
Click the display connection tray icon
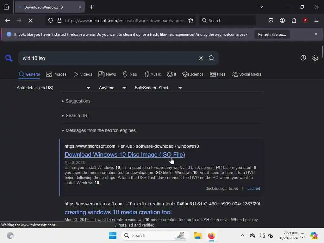(262, 235)
